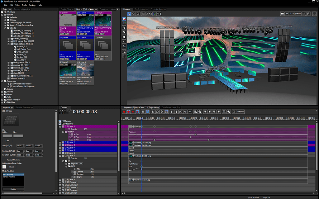Open the Camera 1 dropdown in Preview
The image size is (319, 199).
pyautogui.click(x=296, y=14)
